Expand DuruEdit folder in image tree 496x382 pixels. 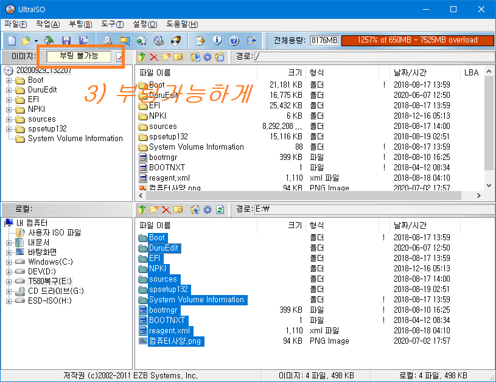(x=9, y=91)
